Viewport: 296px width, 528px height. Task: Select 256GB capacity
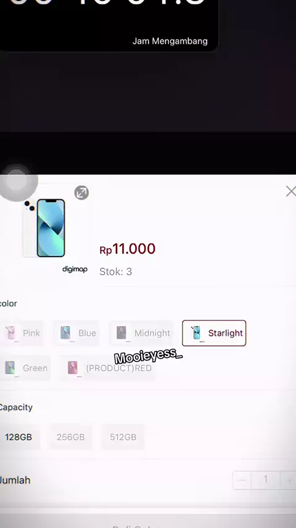tap(70, 437)
